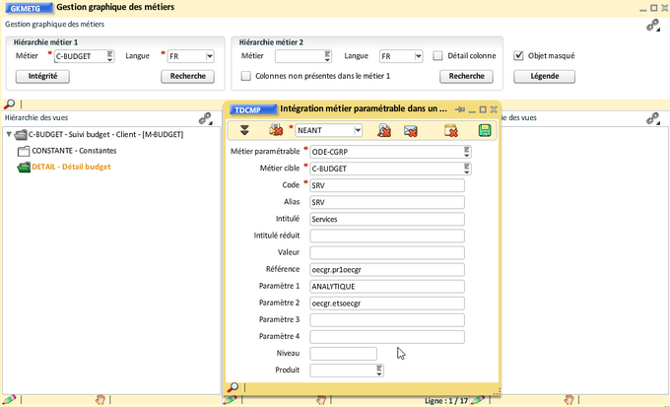Collapse the C-BUDGET tree node
This screenshot has height=407, width=670.
[10, 135]
